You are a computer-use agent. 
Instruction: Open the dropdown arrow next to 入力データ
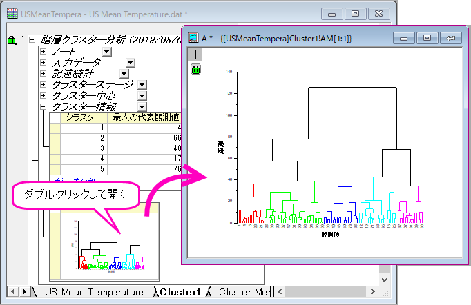pos(131,63)
